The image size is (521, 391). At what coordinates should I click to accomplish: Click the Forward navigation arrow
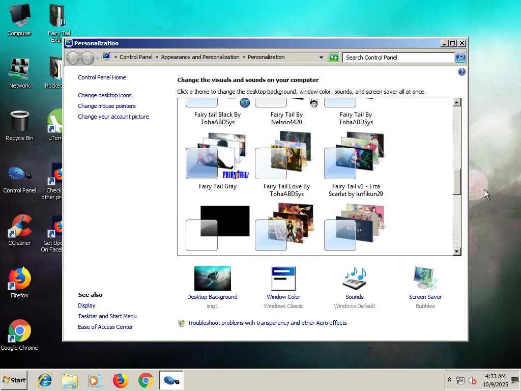coord(87,58)
